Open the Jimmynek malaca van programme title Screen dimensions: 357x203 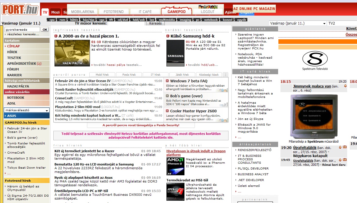coord(312,86)
